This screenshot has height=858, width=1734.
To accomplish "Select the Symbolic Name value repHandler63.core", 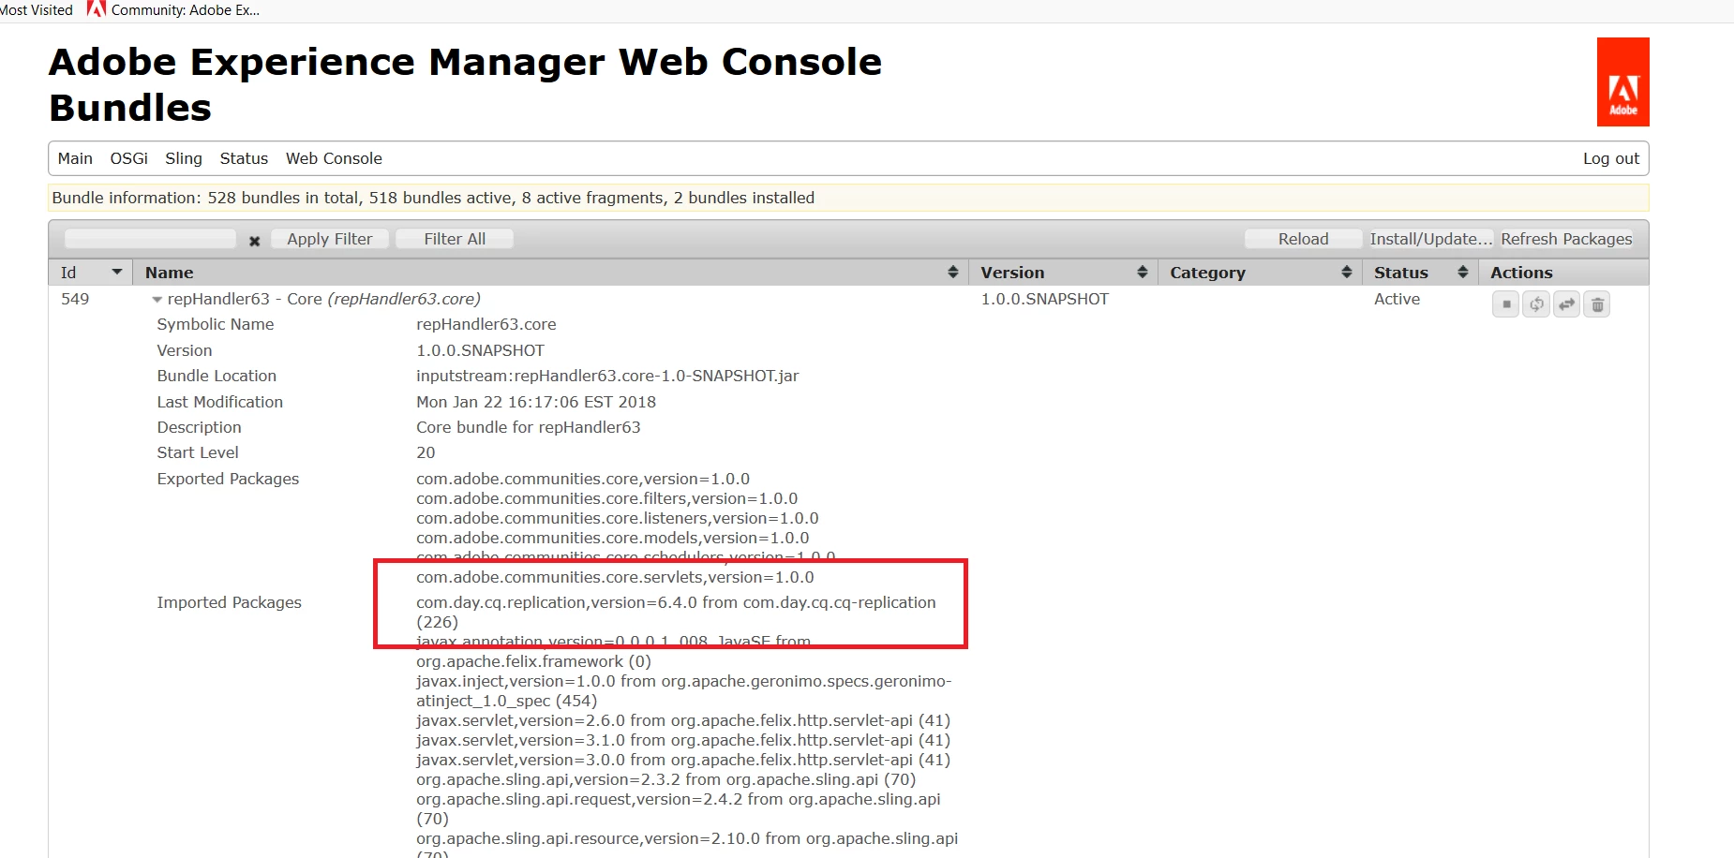I will [x=486, y=324].
